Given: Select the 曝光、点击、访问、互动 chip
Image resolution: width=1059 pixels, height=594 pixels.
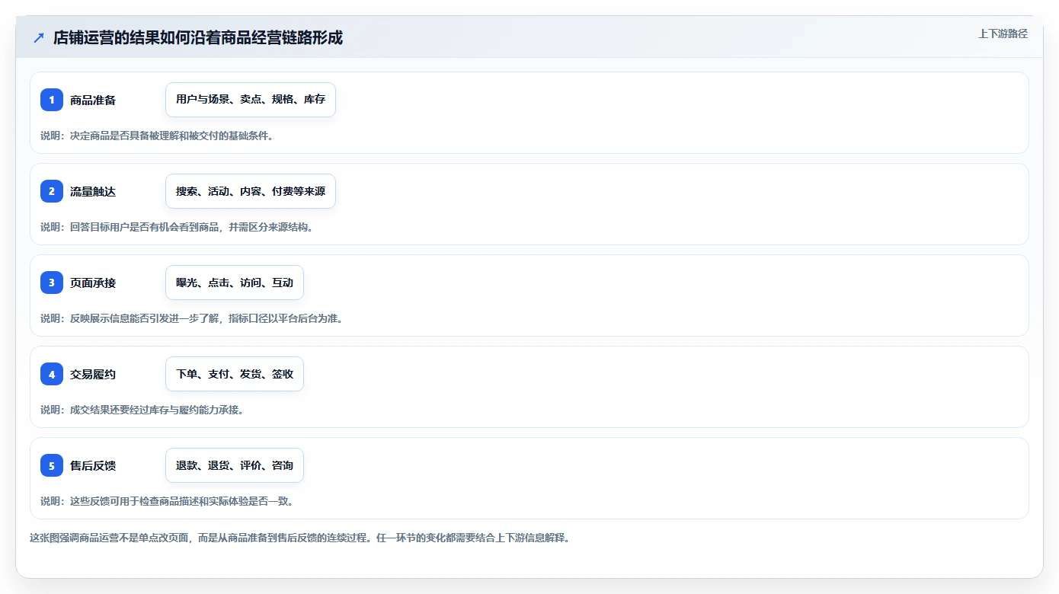Looking at the screenshot, I should tap(235, 283).
